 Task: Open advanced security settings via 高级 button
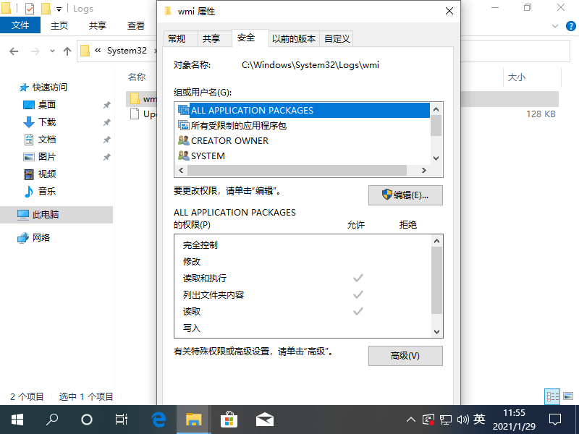point(405,356)
